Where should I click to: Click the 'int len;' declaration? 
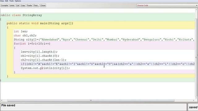[x=21, y=31]
